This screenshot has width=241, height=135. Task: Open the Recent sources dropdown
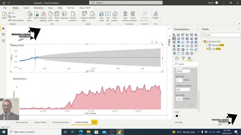pyautogui.click(x=73, y=16)
